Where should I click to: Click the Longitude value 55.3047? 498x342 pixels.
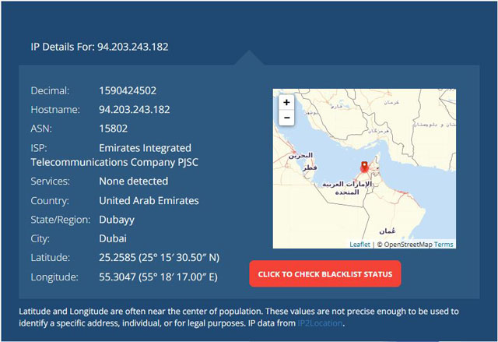tap(117, 277)
